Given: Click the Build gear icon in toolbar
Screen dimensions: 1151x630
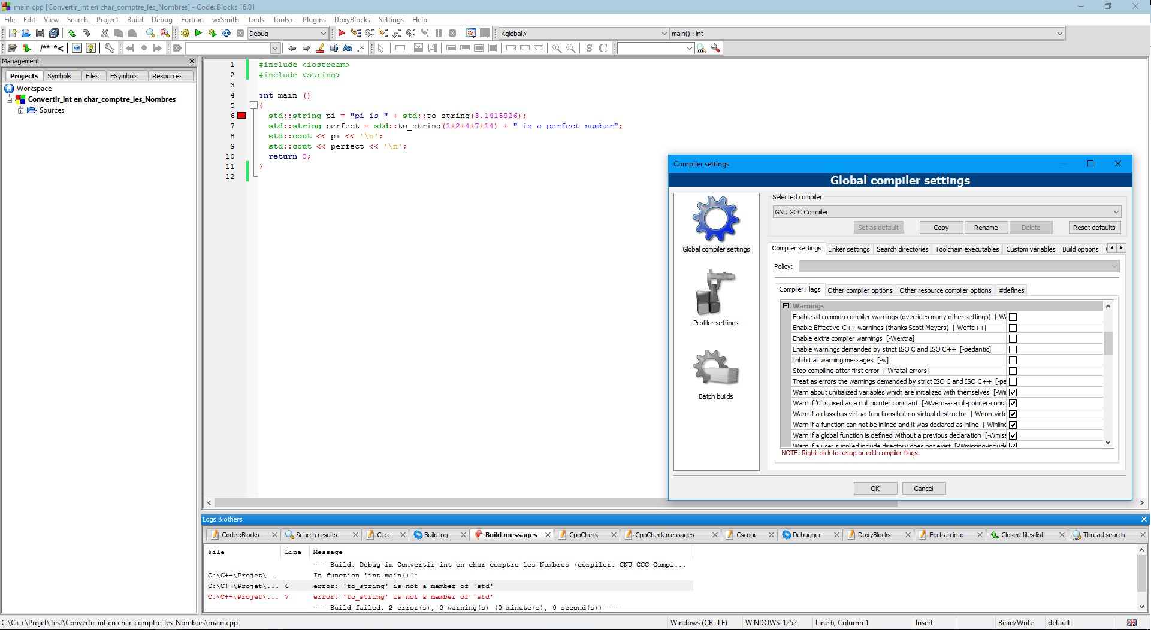Looking at the screenshot, I should click(185, 34).
